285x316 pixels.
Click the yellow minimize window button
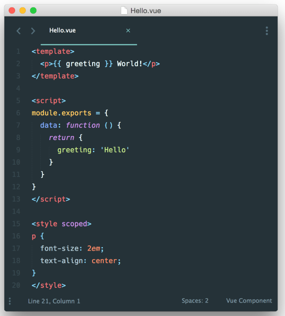tap(22, 10)
